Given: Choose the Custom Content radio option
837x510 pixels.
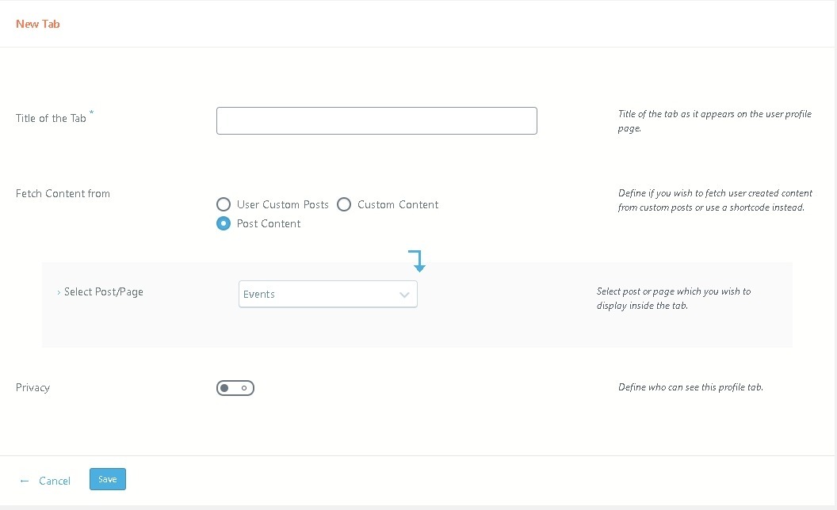Looking at the screenshot, I should (344, 204).
